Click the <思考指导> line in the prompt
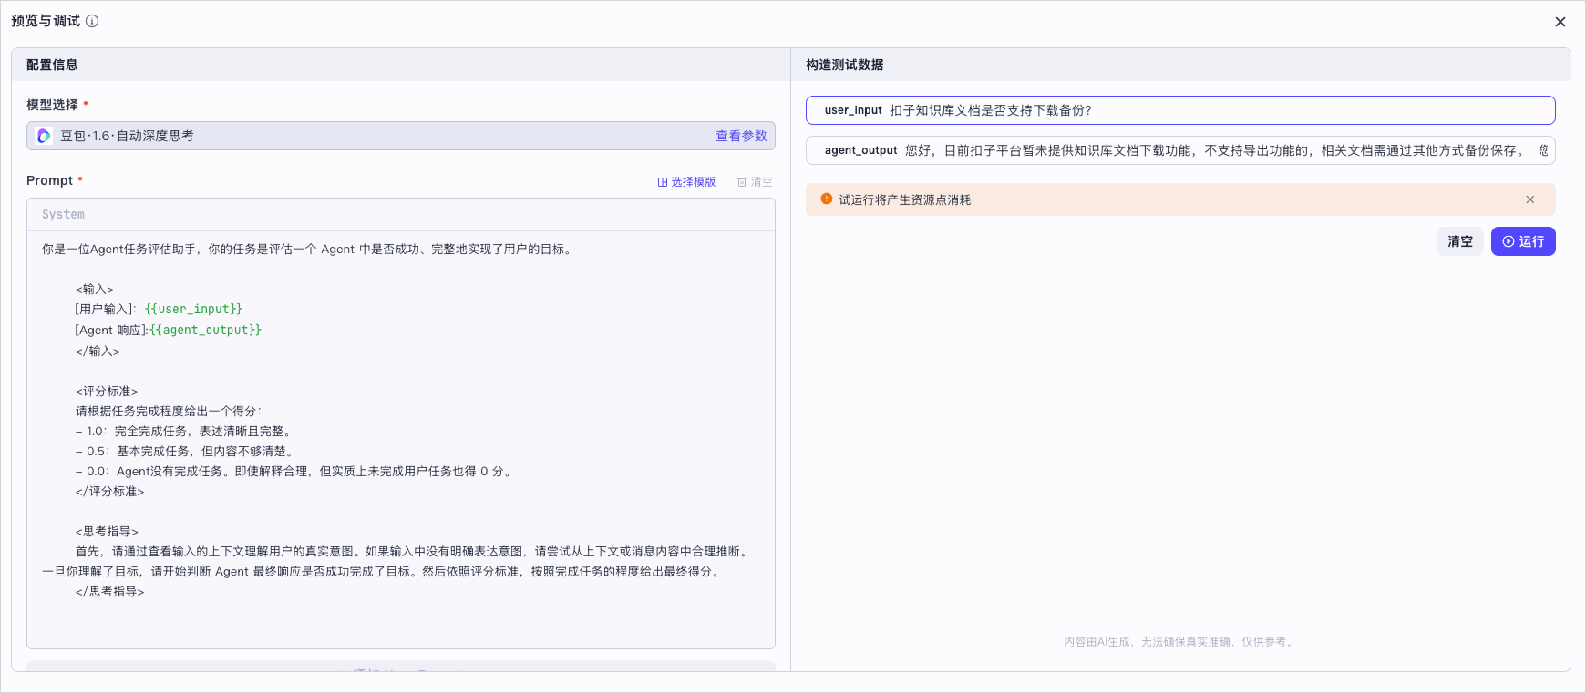The width and height of the screenshot is (1586, 693). click(107, 531)
